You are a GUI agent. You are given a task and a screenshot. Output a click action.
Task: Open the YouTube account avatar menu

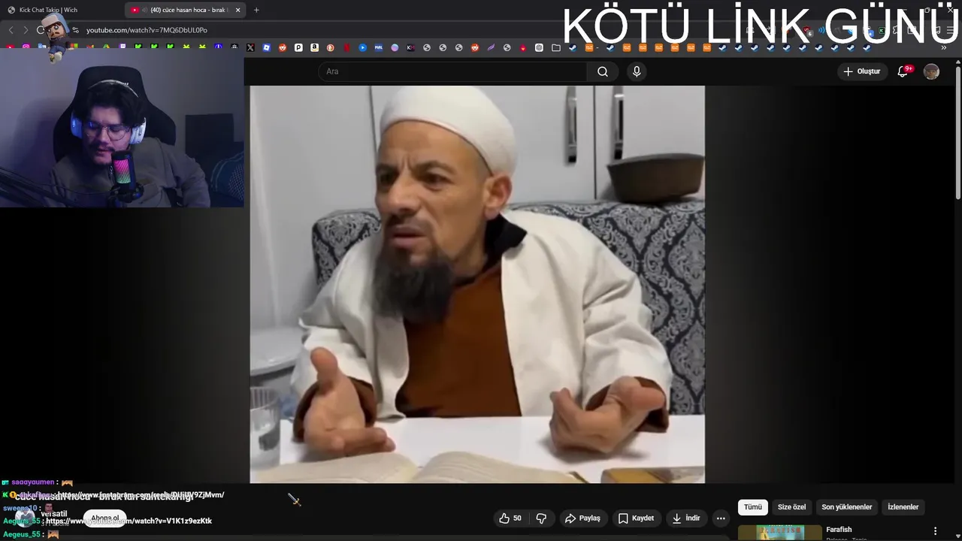coord(931,71)
